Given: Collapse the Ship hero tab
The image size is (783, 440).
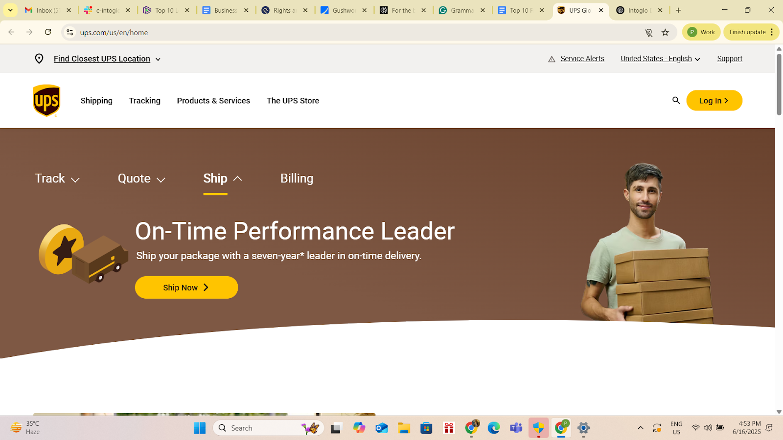Looking at the screenshot, I should coord(223,178).
